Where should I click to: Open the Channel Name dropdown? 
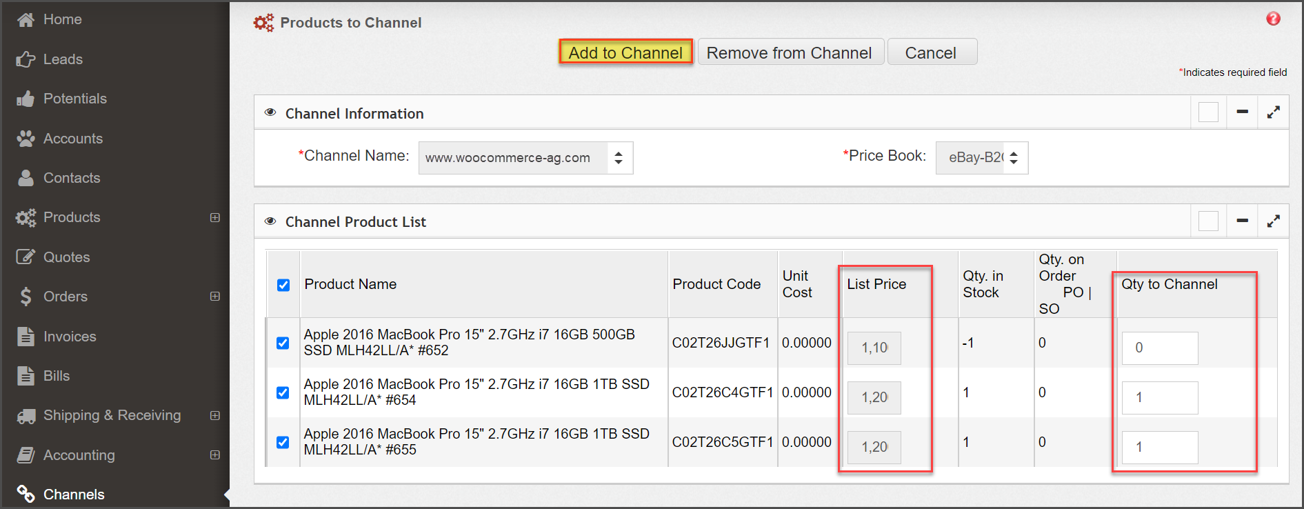(x=525, y=158)
